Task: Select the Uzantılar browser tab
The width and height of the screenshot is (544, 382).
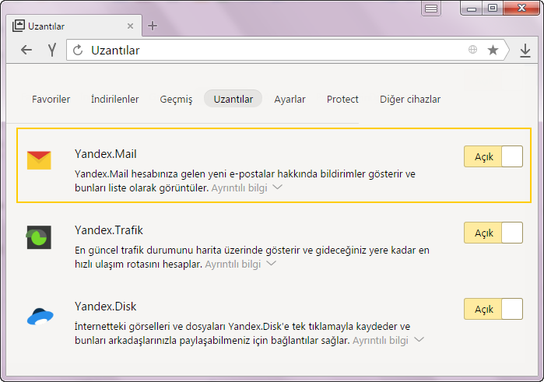Action: (x=74, y=26)
